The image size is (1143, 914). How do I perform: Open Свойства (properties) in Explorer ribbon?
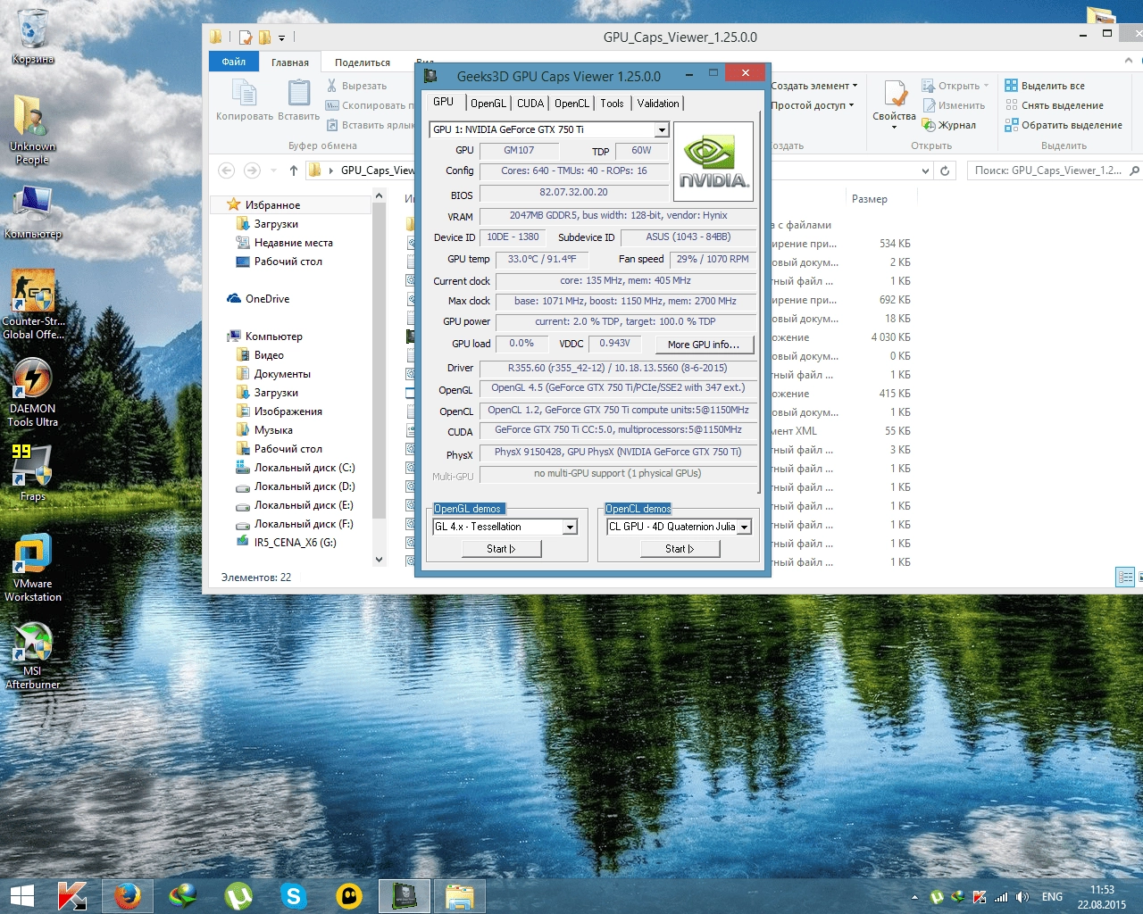(894, 103)
